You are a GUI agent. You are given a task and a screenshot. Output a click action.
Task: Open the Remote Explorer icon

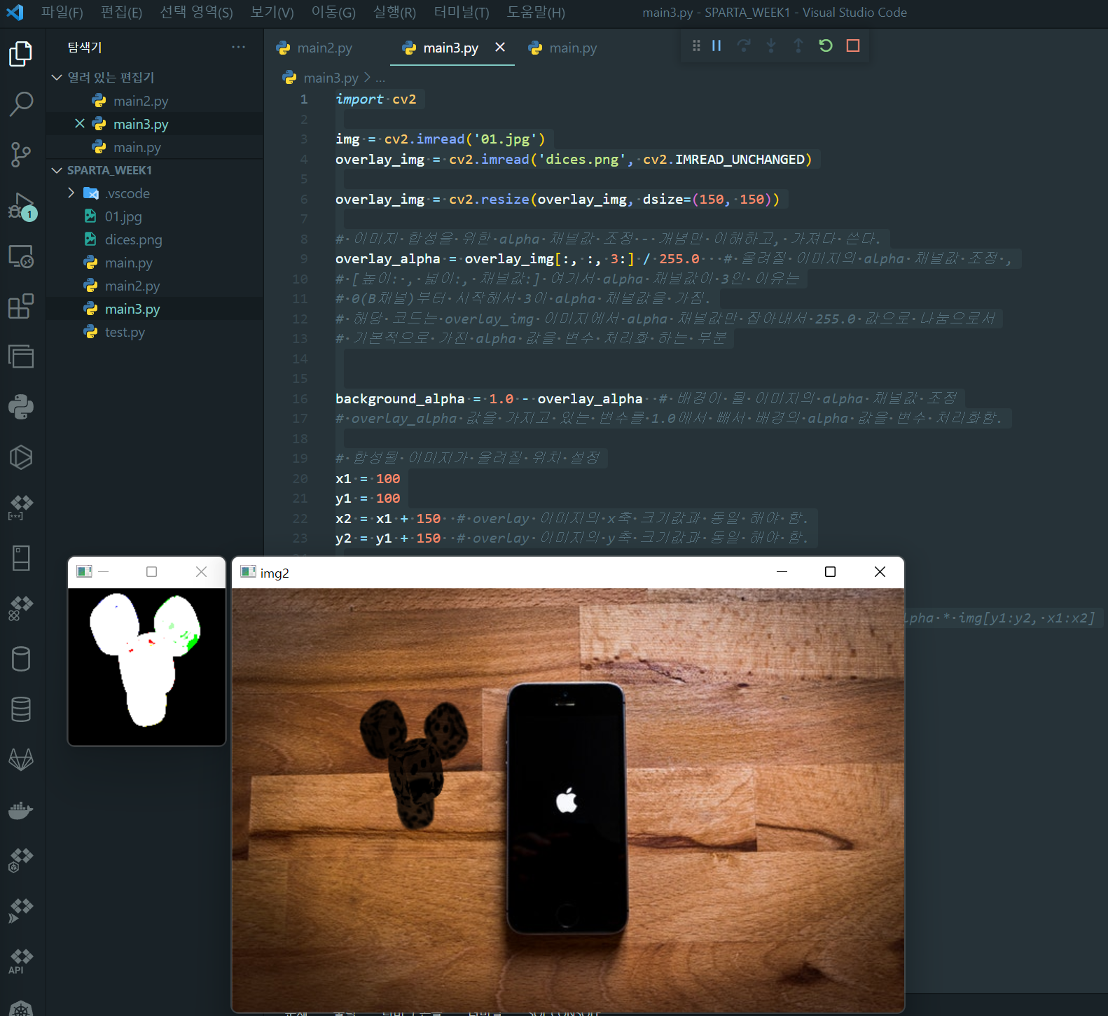(x=21, y=256)
